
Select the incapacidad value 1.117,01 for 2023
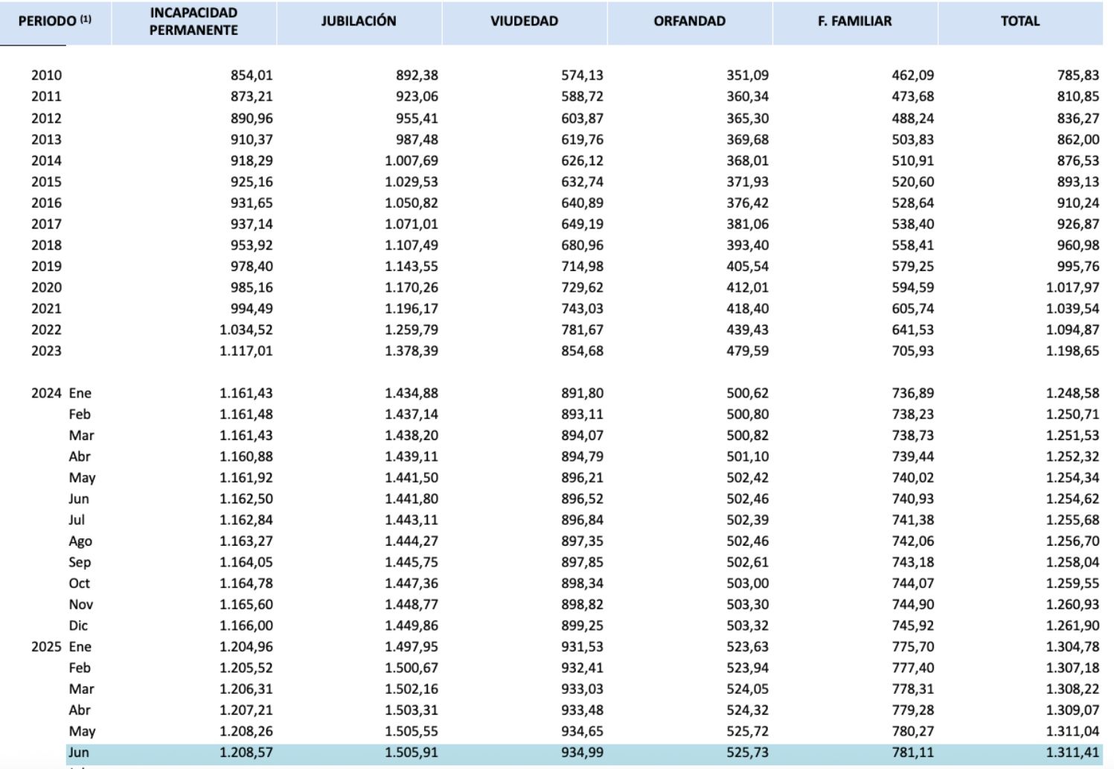[x=246, y=351]
